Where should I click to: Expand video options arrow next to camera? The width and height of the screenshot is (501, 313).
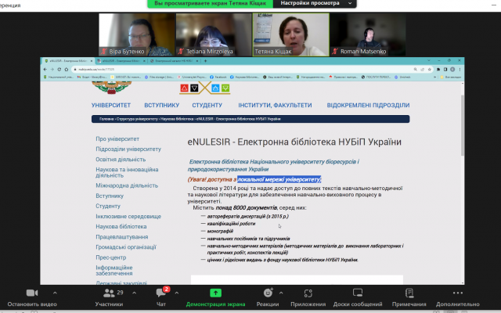point(55,293)
